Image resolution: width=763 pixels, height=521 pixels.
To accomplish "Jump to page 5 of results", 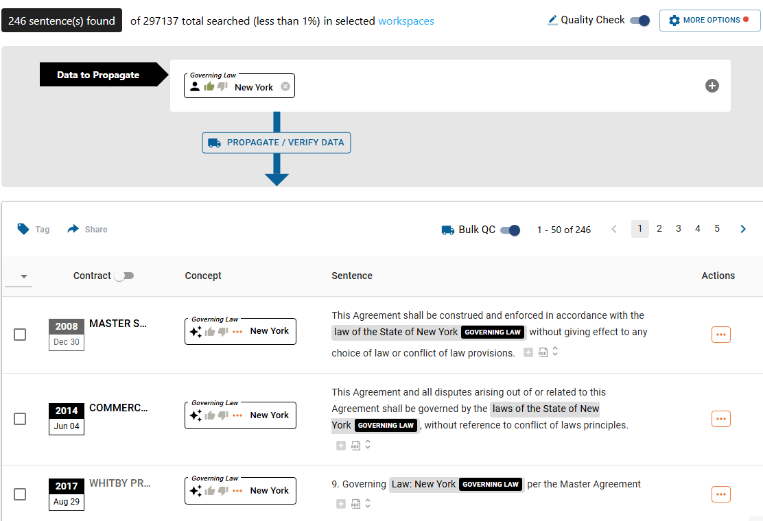I will (x=717, y=229).
